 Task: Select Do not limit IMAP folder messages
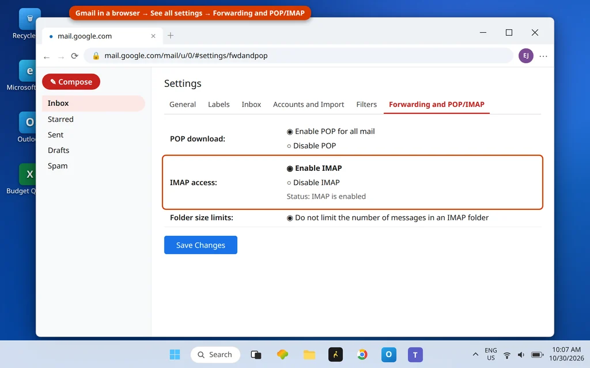click(x=290, y=218)
